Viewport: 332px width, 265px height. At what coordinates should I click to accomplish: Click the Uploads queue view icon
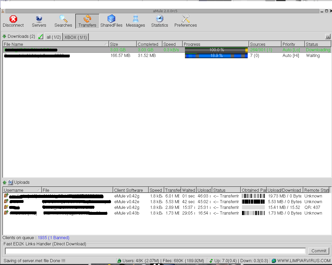click(10, 182)
